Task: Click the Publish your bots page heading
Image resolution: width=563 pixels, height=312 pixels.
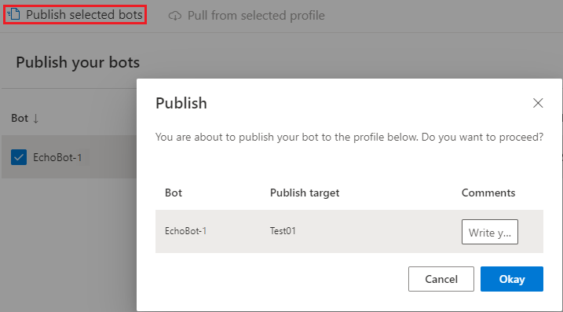Action: (x=78, y=63)
